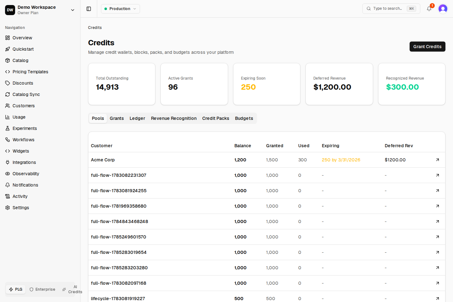Open the Production environment dropdown

120,9
